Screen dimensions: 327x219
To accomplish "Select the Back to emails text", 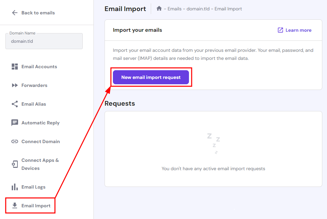I will point(38,13).
